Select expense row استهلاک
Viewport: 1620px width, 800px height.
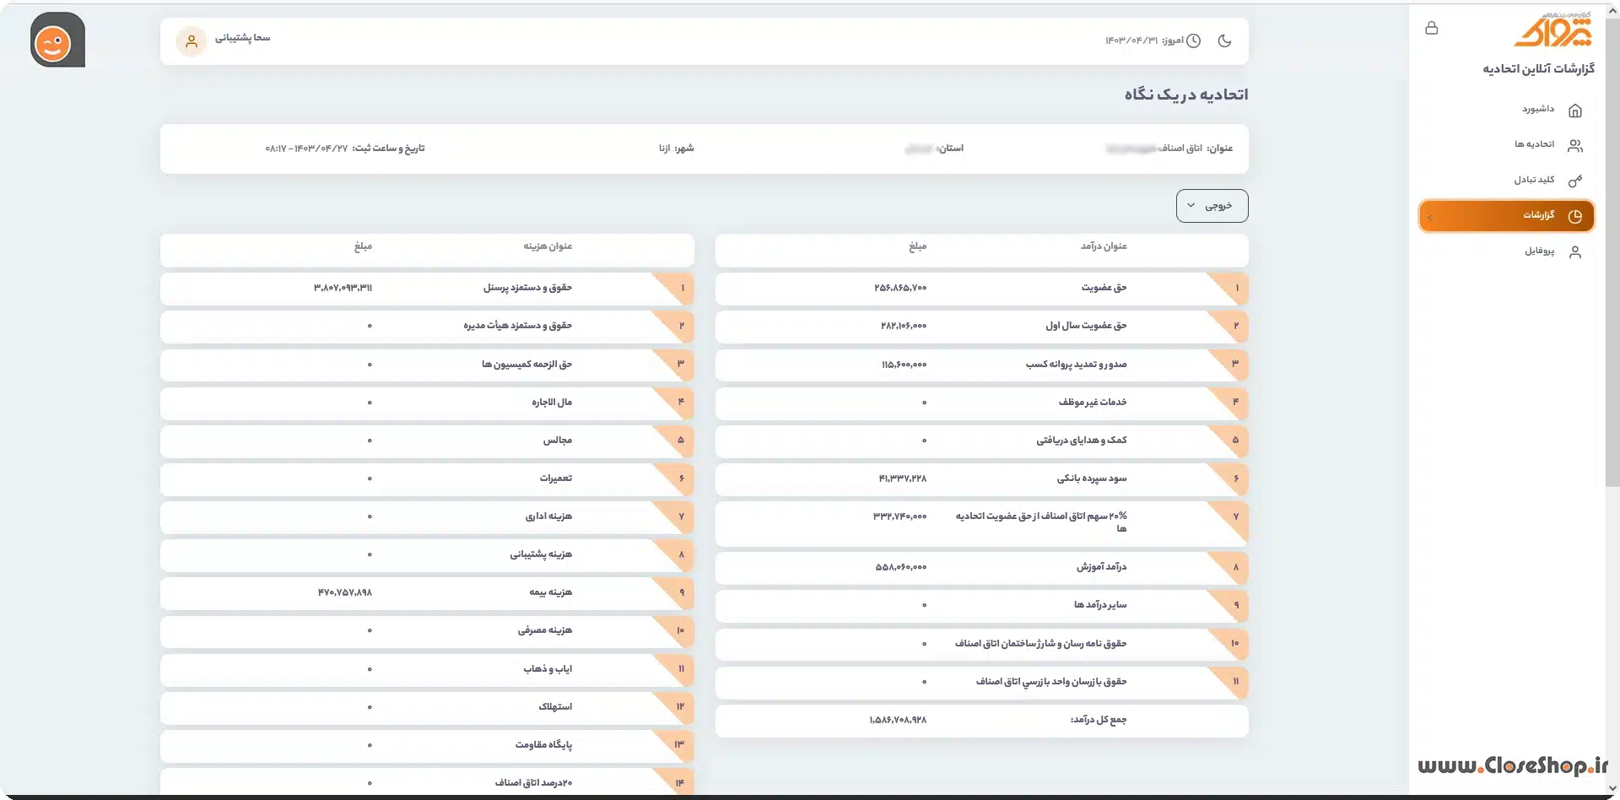click(427, 707)
